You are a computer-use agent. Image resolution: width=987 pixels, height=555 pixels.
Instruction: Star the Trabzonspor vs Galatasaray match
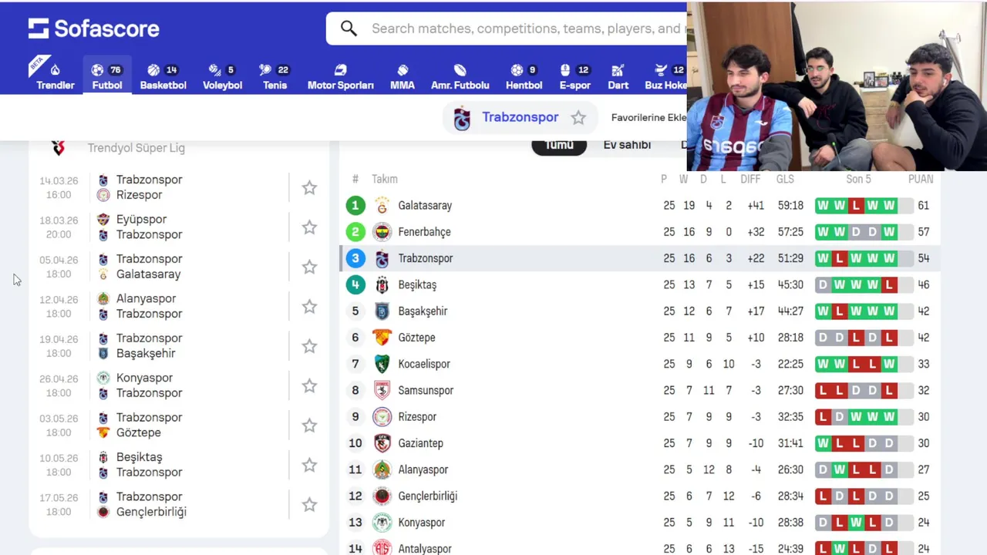(309, 267)
